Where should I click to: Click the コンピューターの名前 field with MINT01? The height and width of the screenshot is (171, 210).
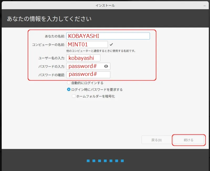[x=87, y=45]
